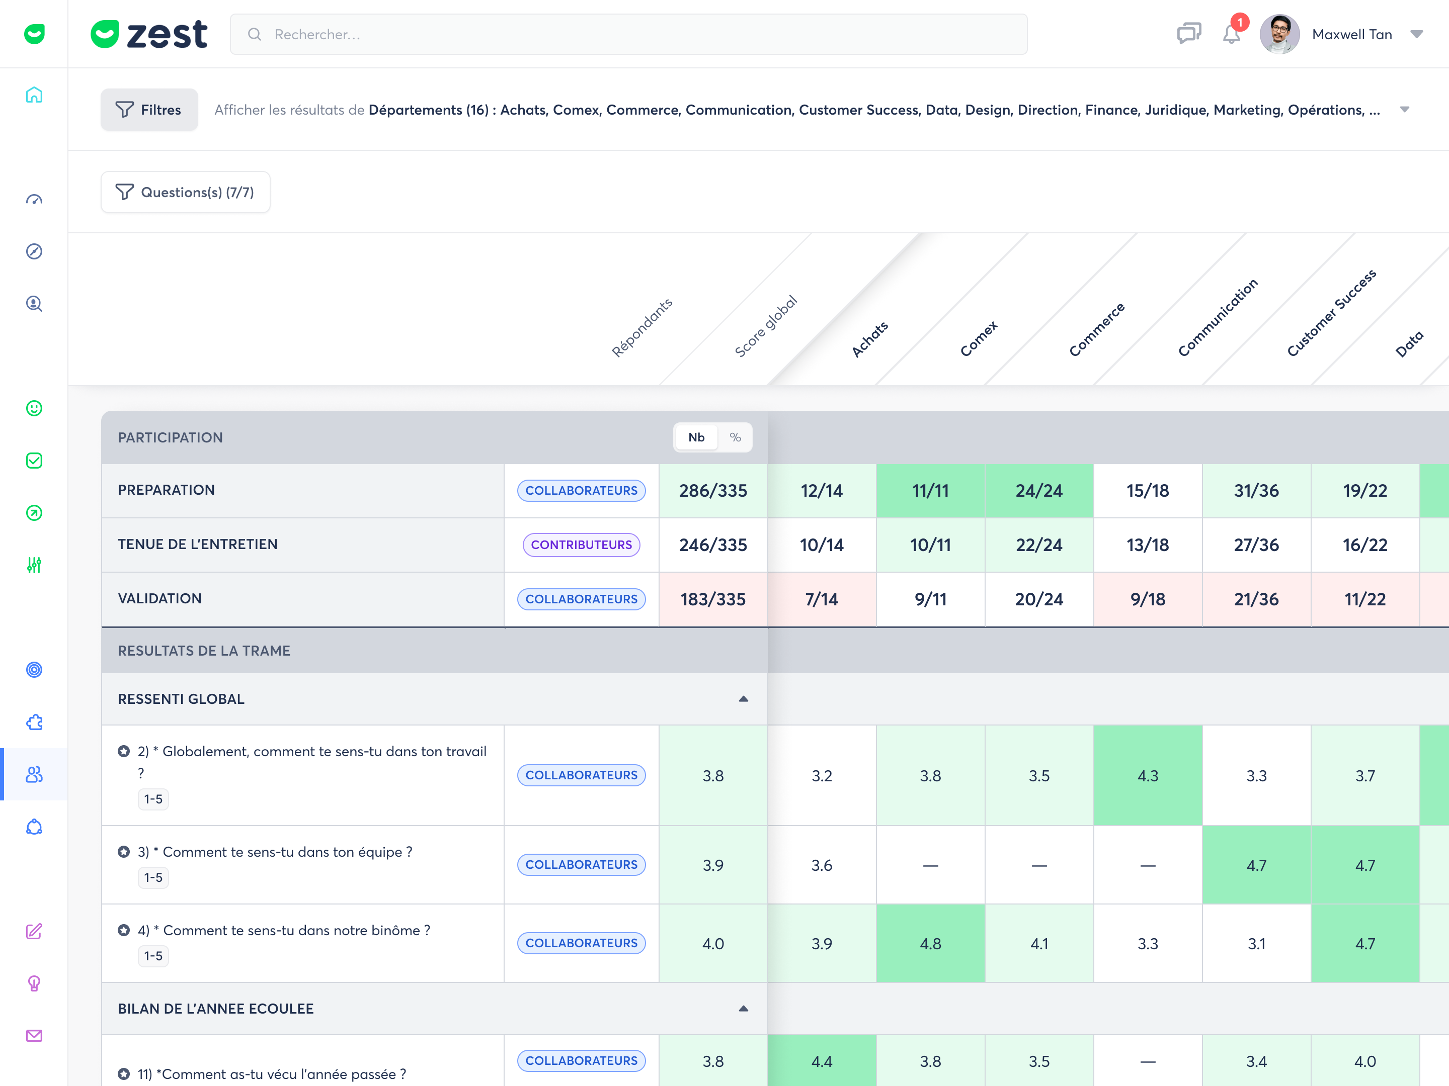This screenshot has width=1449, height=1086.
Task: Select the smiley face sidebar icon
Action: point(34,408)
